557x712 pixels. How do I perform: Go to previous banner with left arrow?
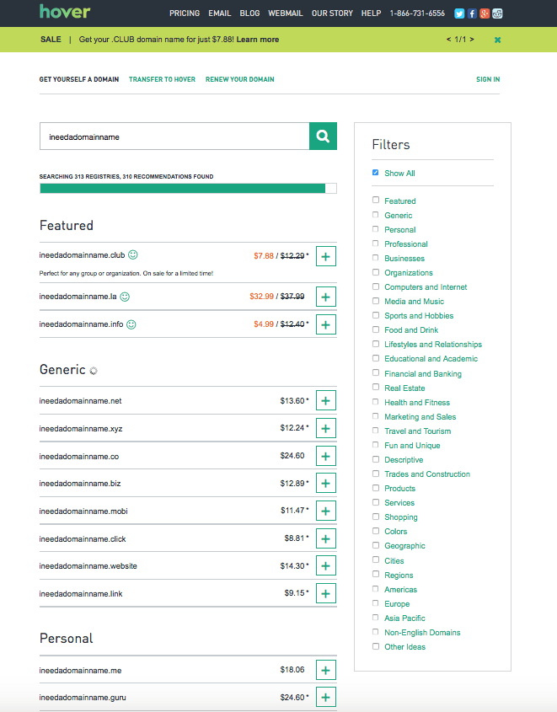click(x=448, y=40)
